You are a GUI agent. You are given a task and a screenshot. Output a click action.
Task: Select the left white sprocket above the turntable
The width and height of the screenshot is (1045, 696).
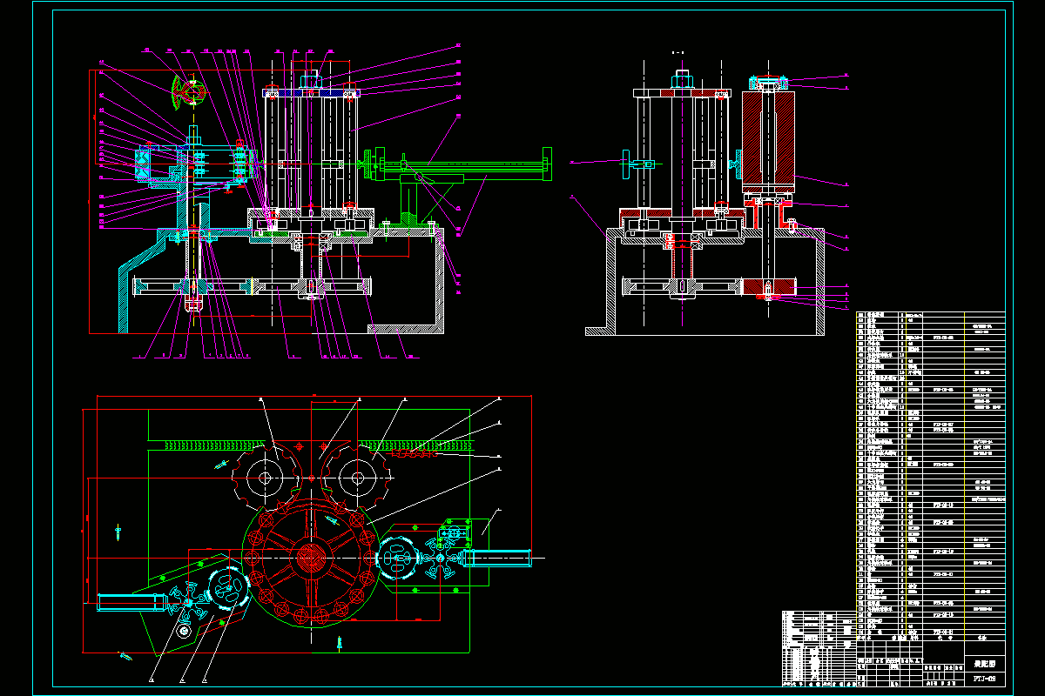(266, 477)
